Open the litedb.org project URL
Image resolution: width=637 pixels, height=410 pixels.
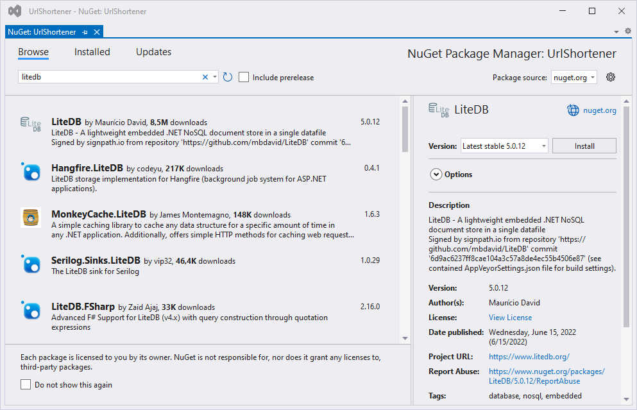[x=529, y=356]
